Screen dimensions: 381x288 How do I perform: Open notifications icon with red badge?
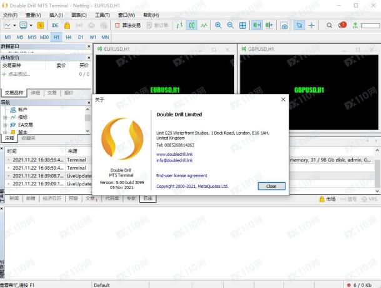pos(342,25)
